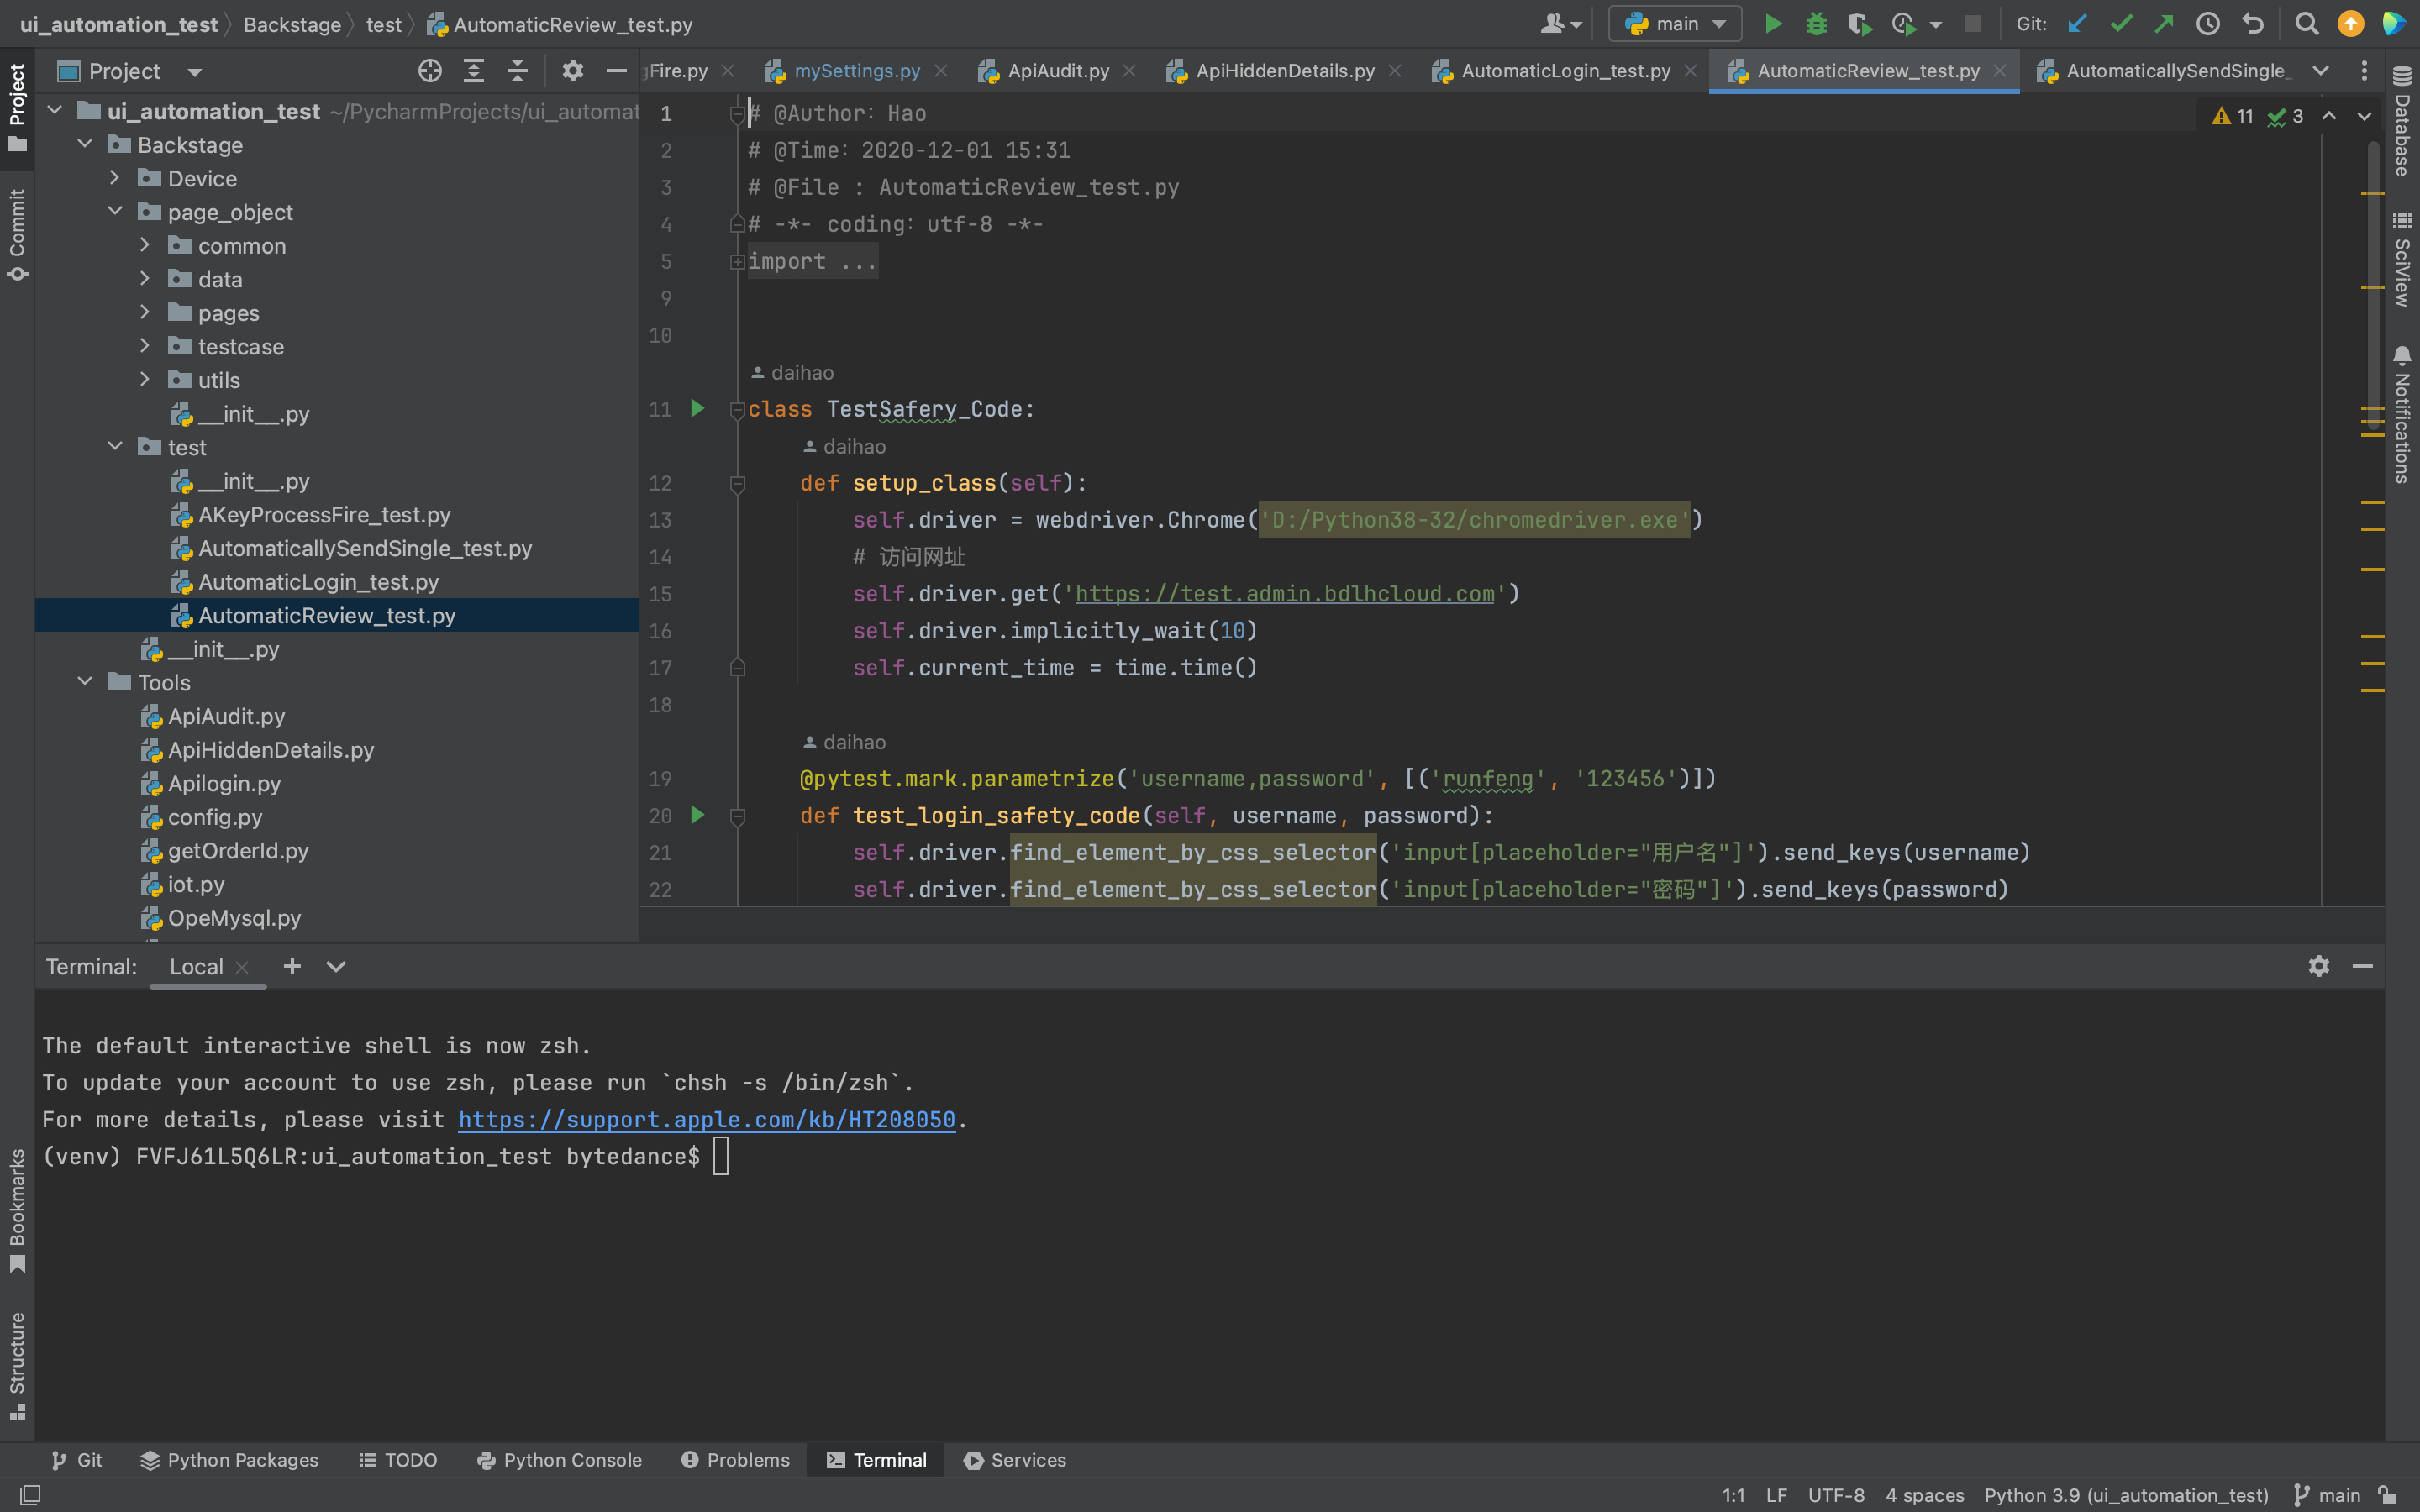This screenshot has width=2420, height=1512.
Task: Toggle line 11 code folding arrow
Action: click(x=737, y=409)
